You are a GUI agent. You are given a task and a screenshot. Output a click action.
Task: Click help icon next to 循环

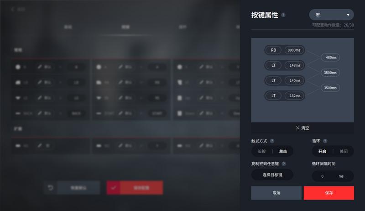tap(325, 141)
